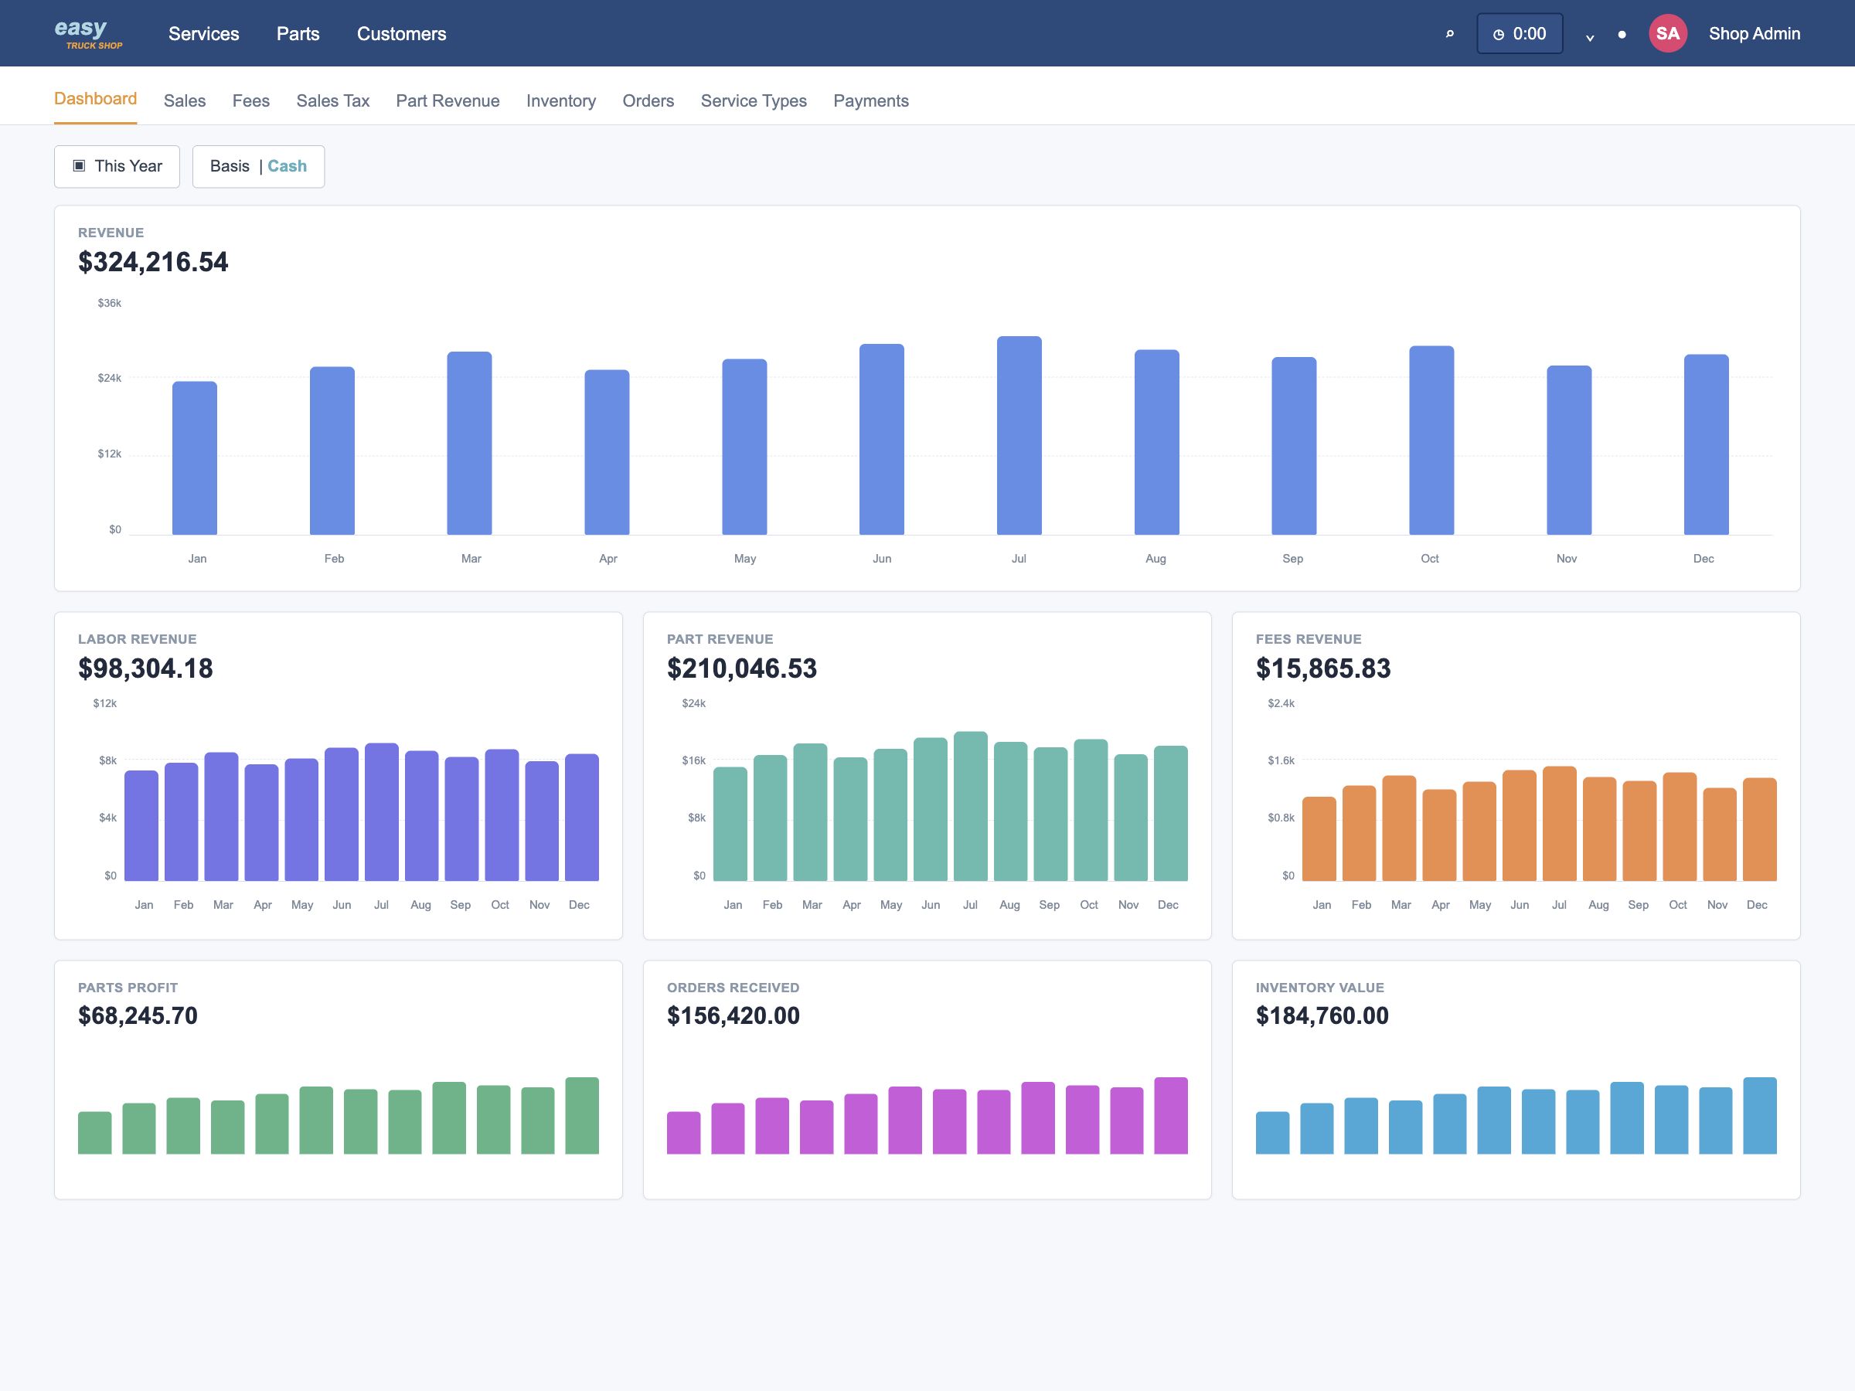The width and height of the screenshot is (1855, 1391).
Task: Click the LABOR REVENUE card heading
Action: point(138,639)
